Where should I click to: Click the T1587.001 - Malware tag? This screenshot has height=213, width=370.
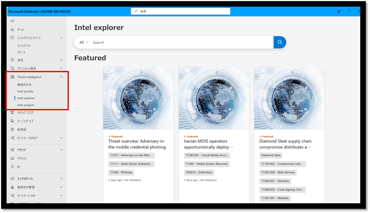(275, 198)
